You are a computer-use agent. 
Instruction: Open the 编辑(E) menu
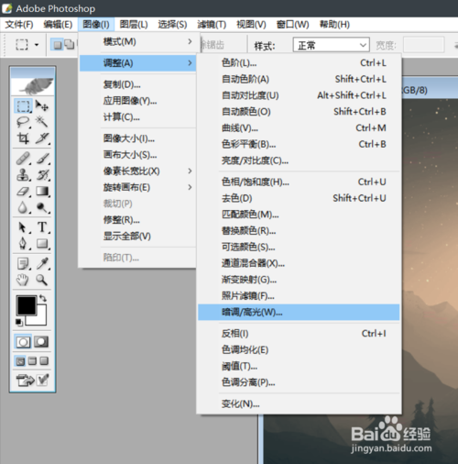click(58, 24)
